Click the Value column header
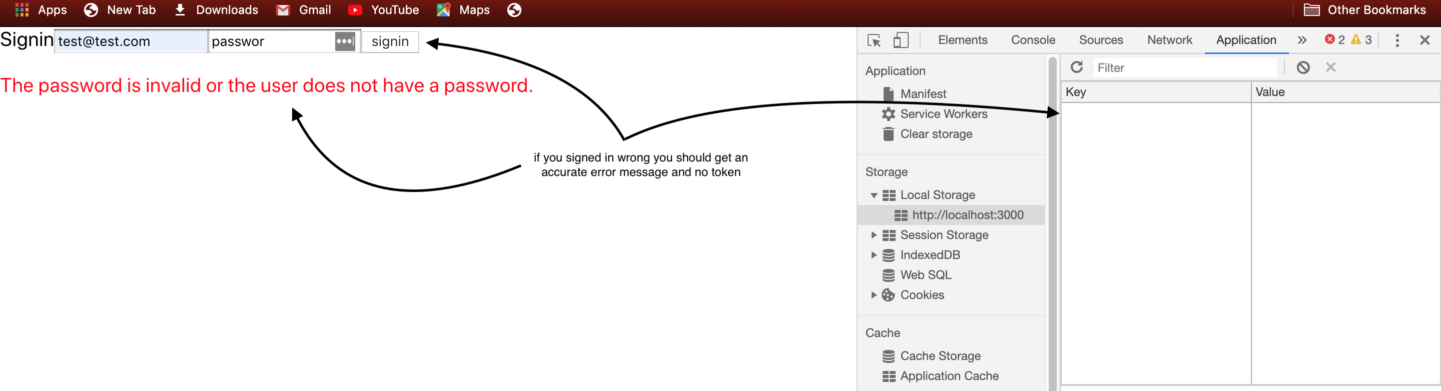 pos(1345,91)
